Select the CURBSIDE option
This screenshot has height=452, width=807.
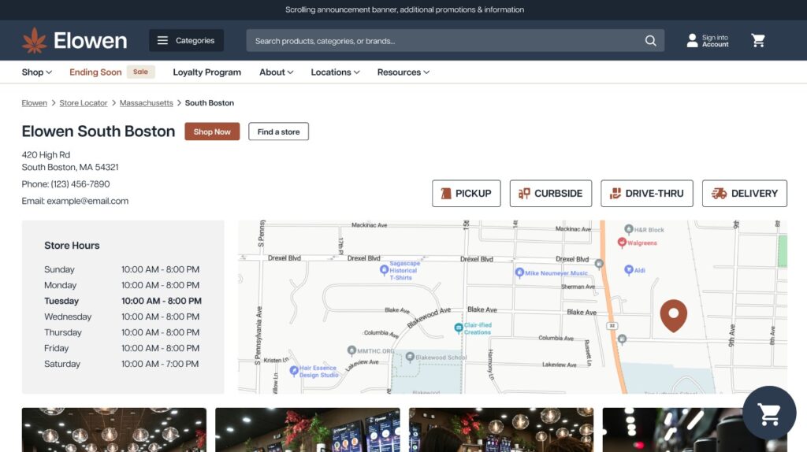click(551, 194)
